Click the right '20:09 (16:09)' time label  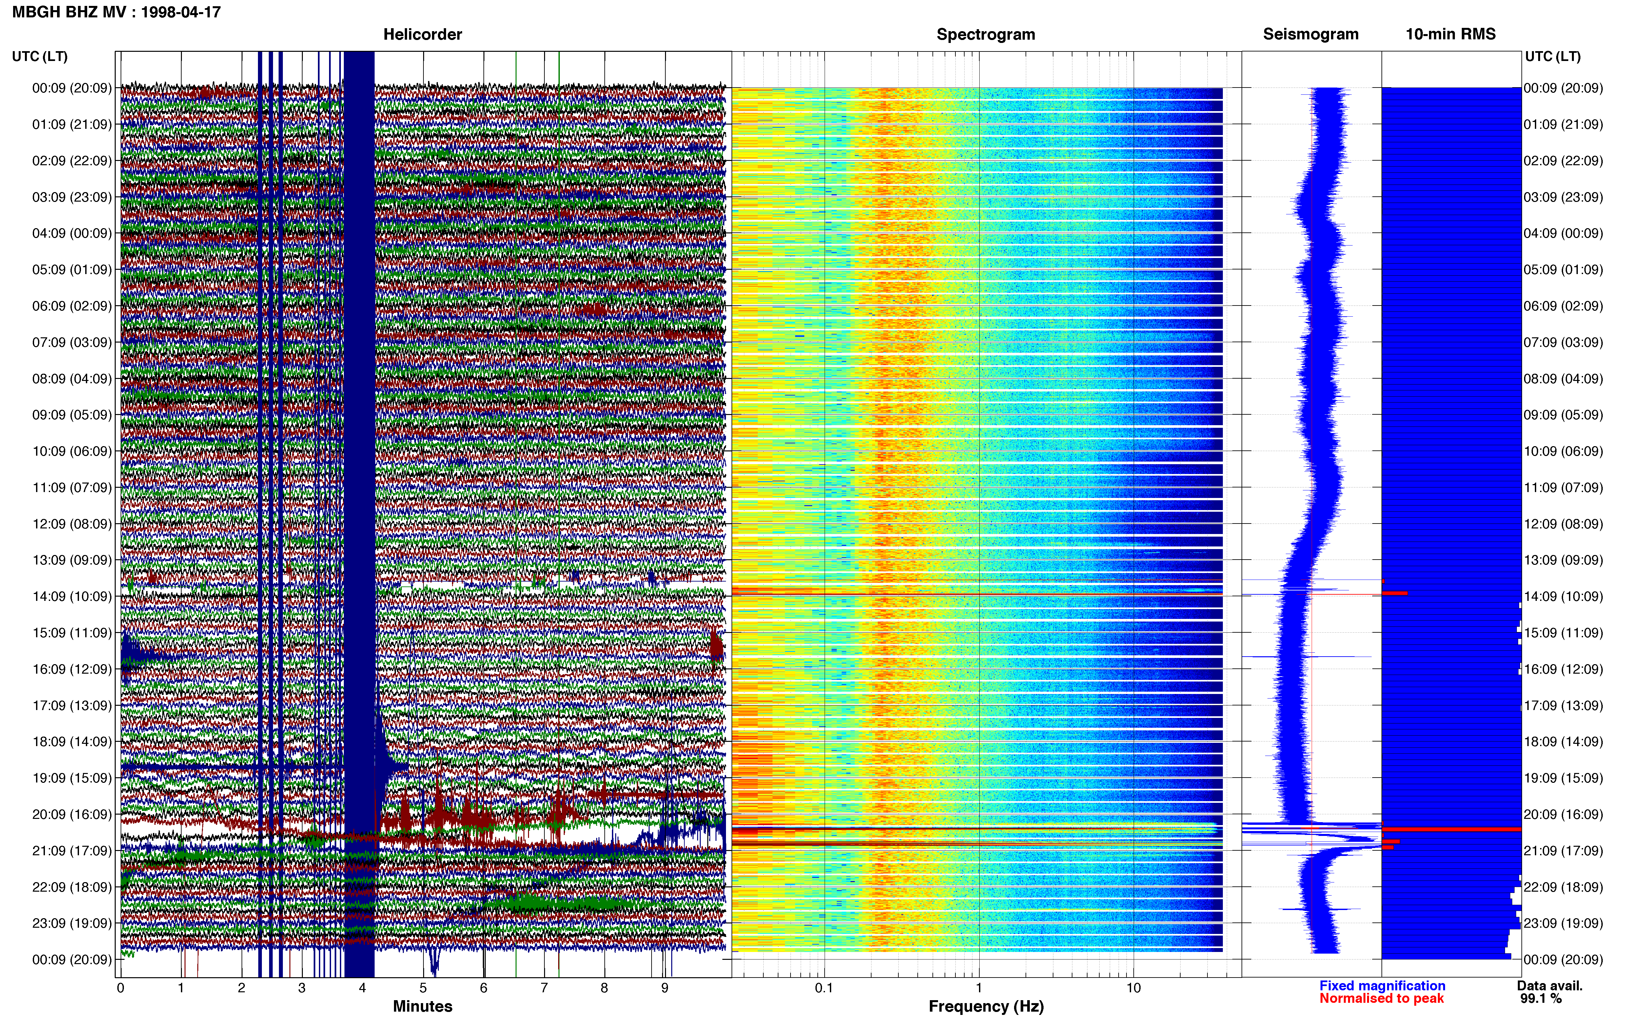(x=1563, y=815)
